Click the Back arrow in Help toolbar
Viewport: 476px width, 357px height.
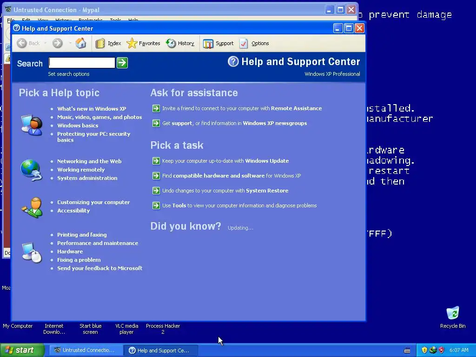(22, 43)
